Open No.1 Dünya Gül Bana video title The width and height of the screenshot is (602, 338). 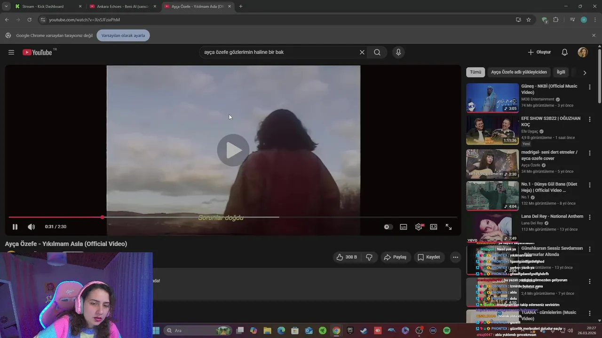(549, 187)
